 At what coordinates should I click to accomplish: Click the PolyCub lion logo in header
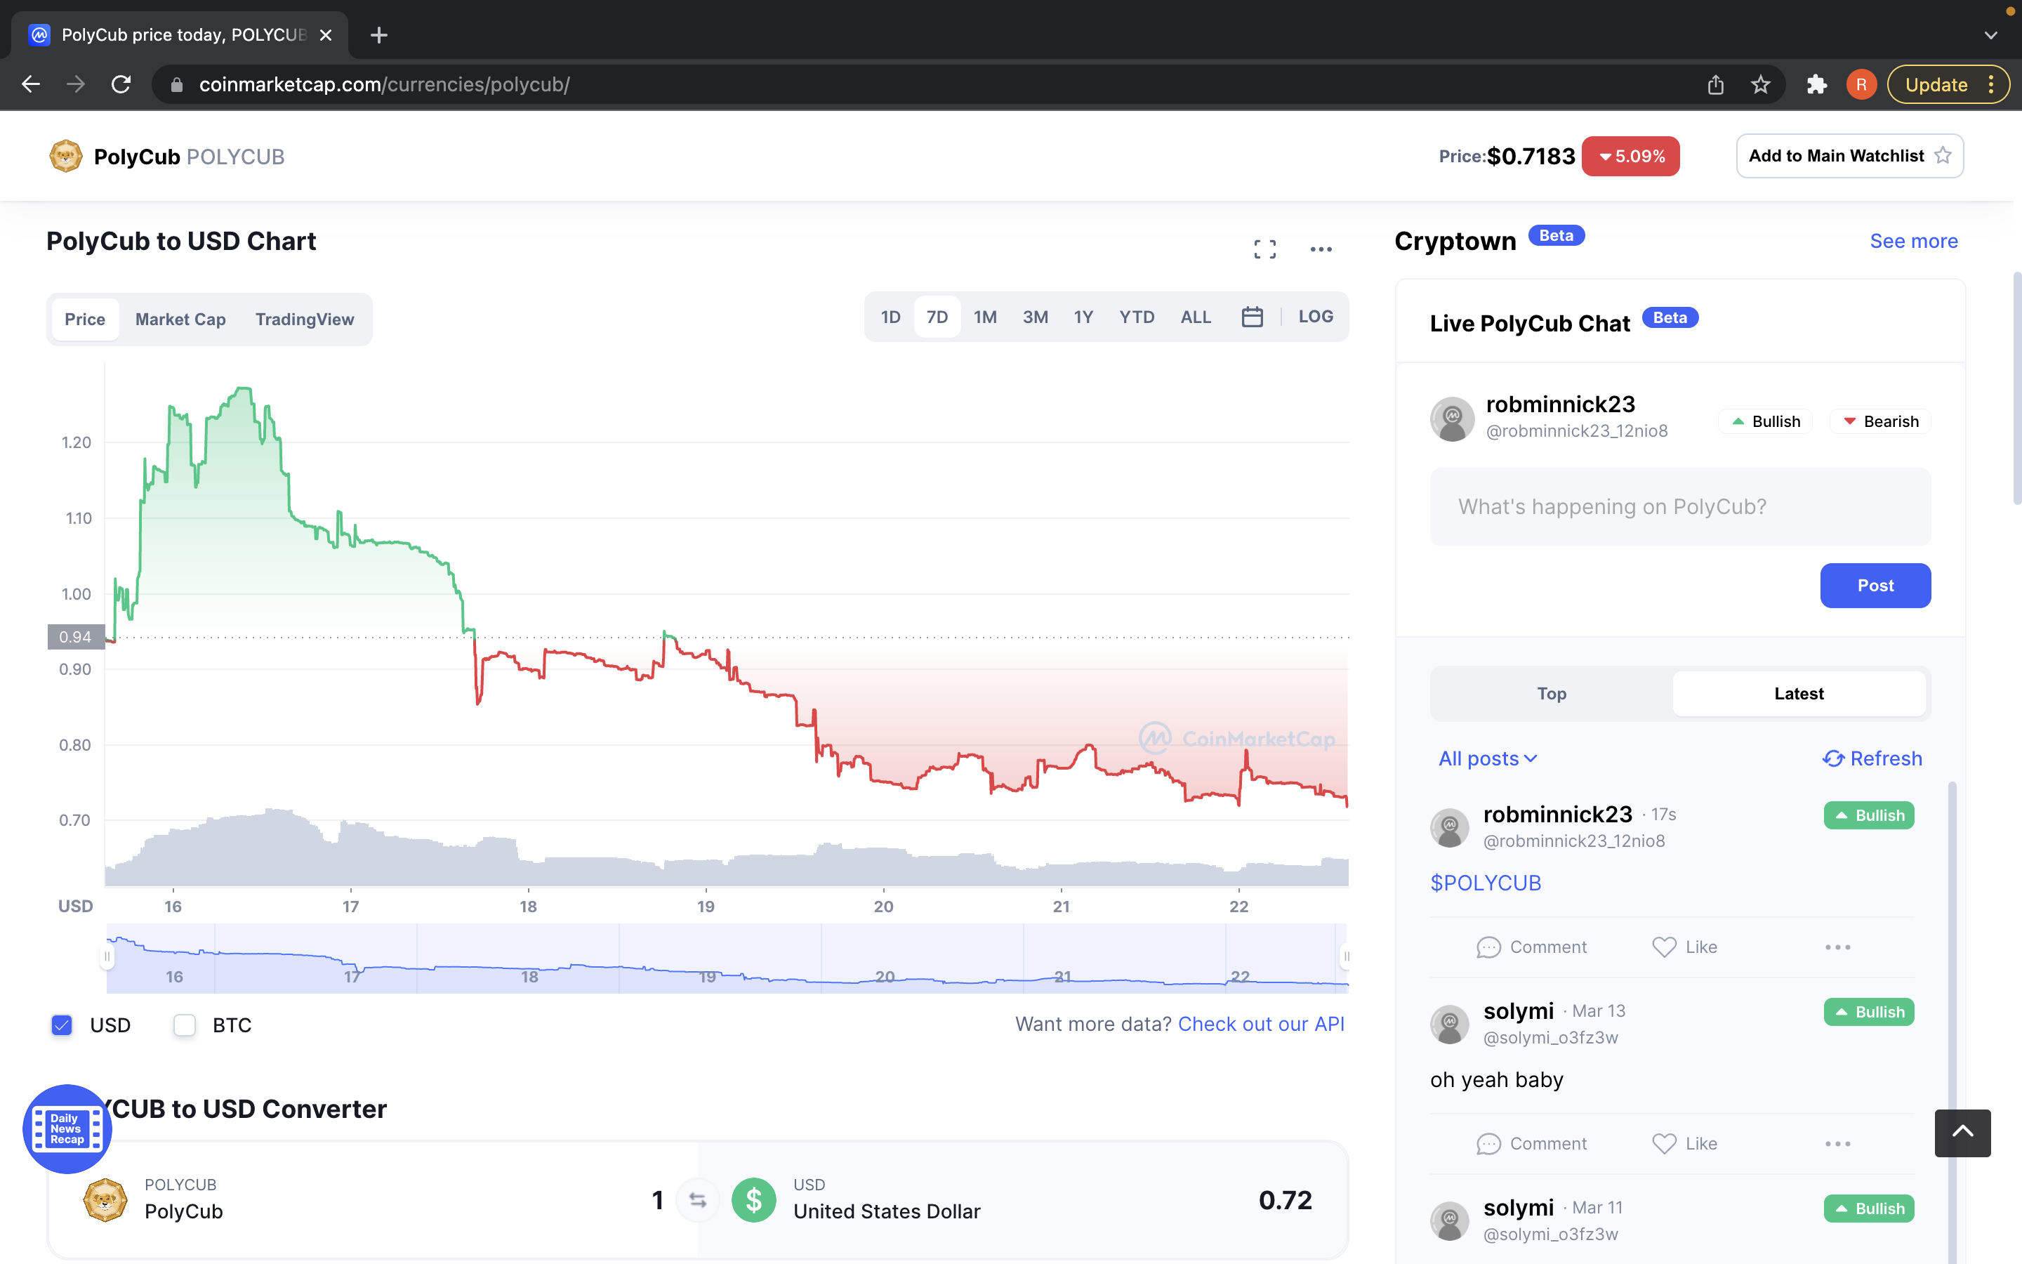65,157
